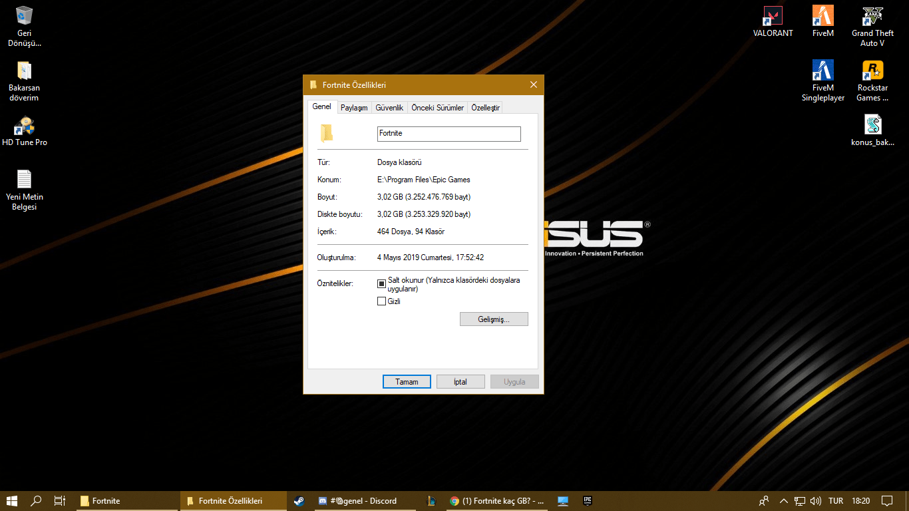This screenshot has width=909, height=511.
Task: Select the Yeni Metin Belgesi file
Action: (25, 190)
